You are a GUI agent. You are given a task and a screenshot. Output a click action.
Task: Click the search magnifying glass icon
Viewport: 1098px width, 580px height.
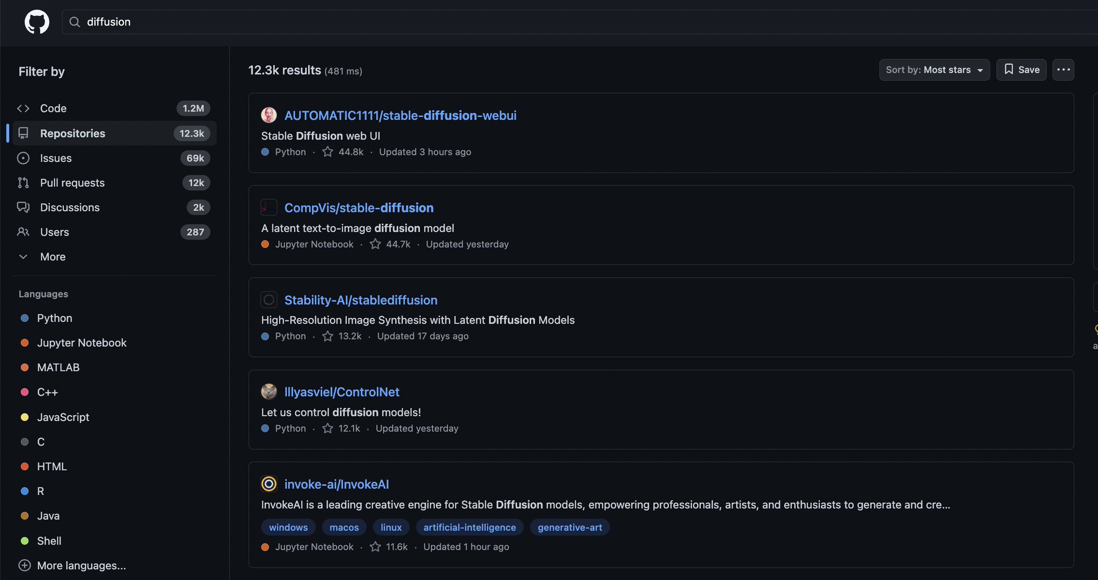[75, 22]
